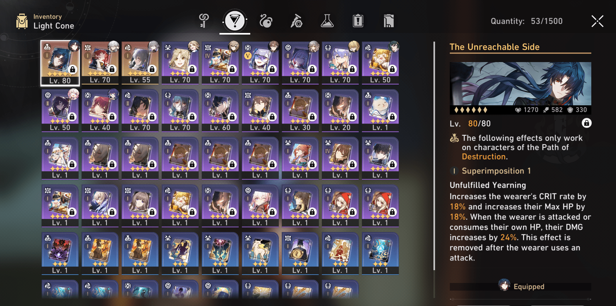
Task: Open the Valuables document-stack tab icon
Action: [x=389, y=21]
